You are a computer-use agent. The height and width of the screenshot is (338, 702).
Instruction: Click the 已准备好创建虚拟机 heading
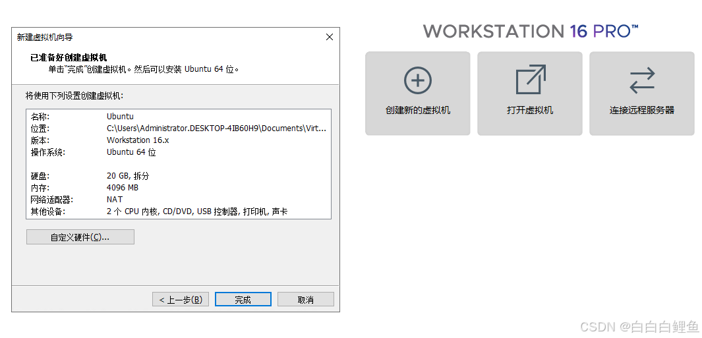point(69,57)
